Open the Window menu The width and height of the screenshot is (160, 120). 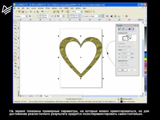pos(78,8)
